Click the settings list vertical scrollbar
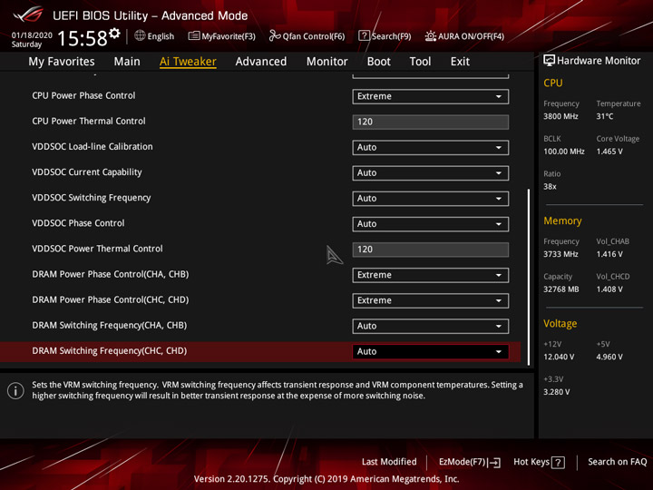The width and height of the screenshot is (653, 490). pyautogui.click(x=529, y=277)
